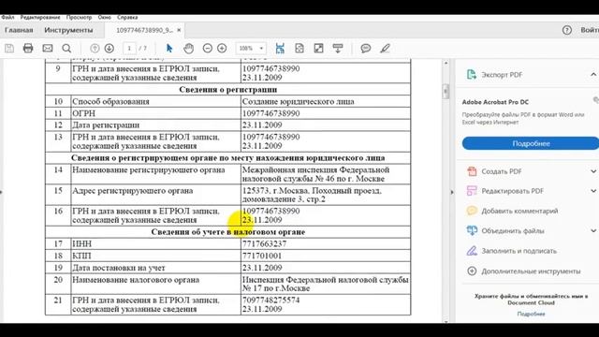Click the address text 125373 Moscow
The height and width of the screenshot is (337, 599).
click(312, 195)
